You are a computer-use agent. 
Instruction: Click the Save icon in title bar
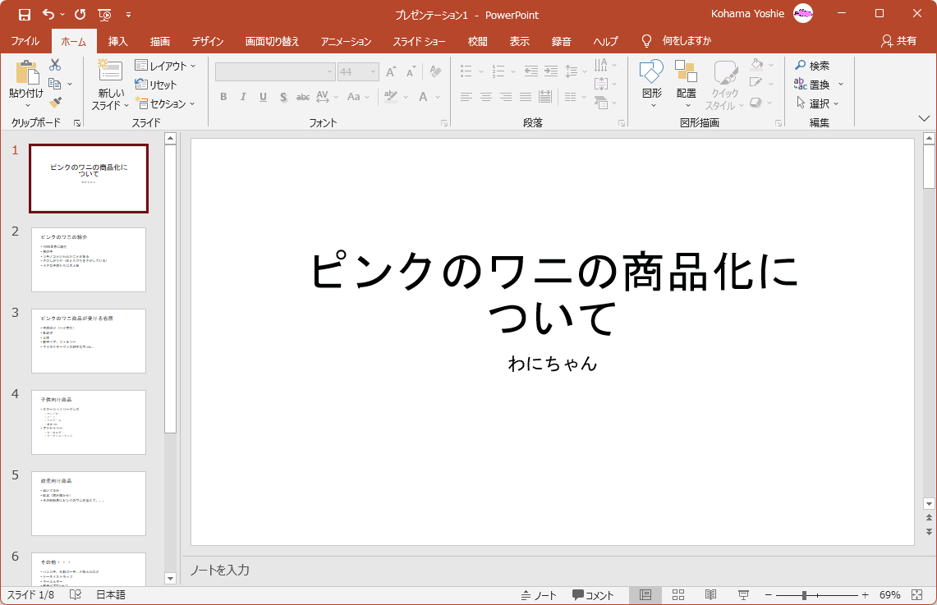coord(24,15)
